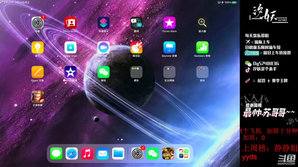Launch the yellow game in the dock
The height and width of the screenshot is (167, 298).
(x=168, y=153)
